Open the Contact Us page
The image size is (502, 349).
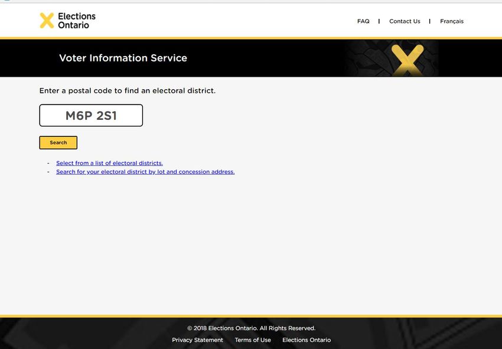pyautogui.click(x=405, y=21)
